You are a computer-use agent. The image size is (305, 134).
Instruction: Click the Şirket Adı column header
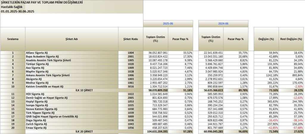(x=72, y=39)
